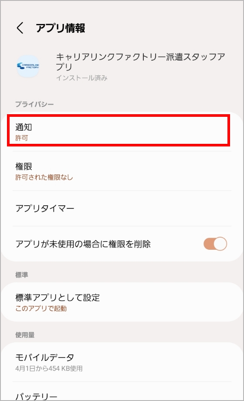Tap the 使用量 section header
Viewport: 244px width, 401px height.
point(25,335)
